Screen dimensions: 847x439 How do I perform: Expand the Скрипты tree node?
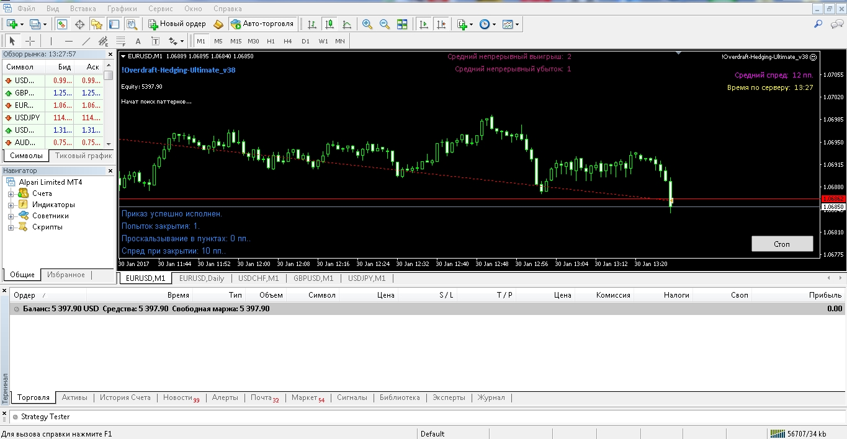[x=11, y=227]
